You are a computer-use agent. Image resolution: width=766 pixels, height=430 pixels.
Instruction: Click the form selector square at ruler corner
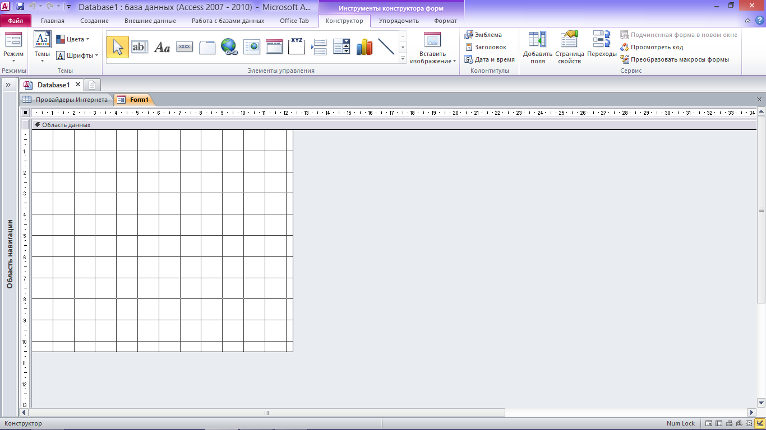coord(25,113)
